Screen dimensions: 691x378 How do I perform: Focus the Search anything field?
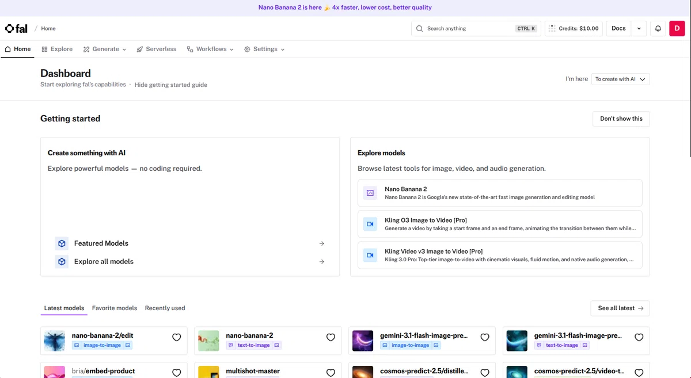click(x=476, y=28)
